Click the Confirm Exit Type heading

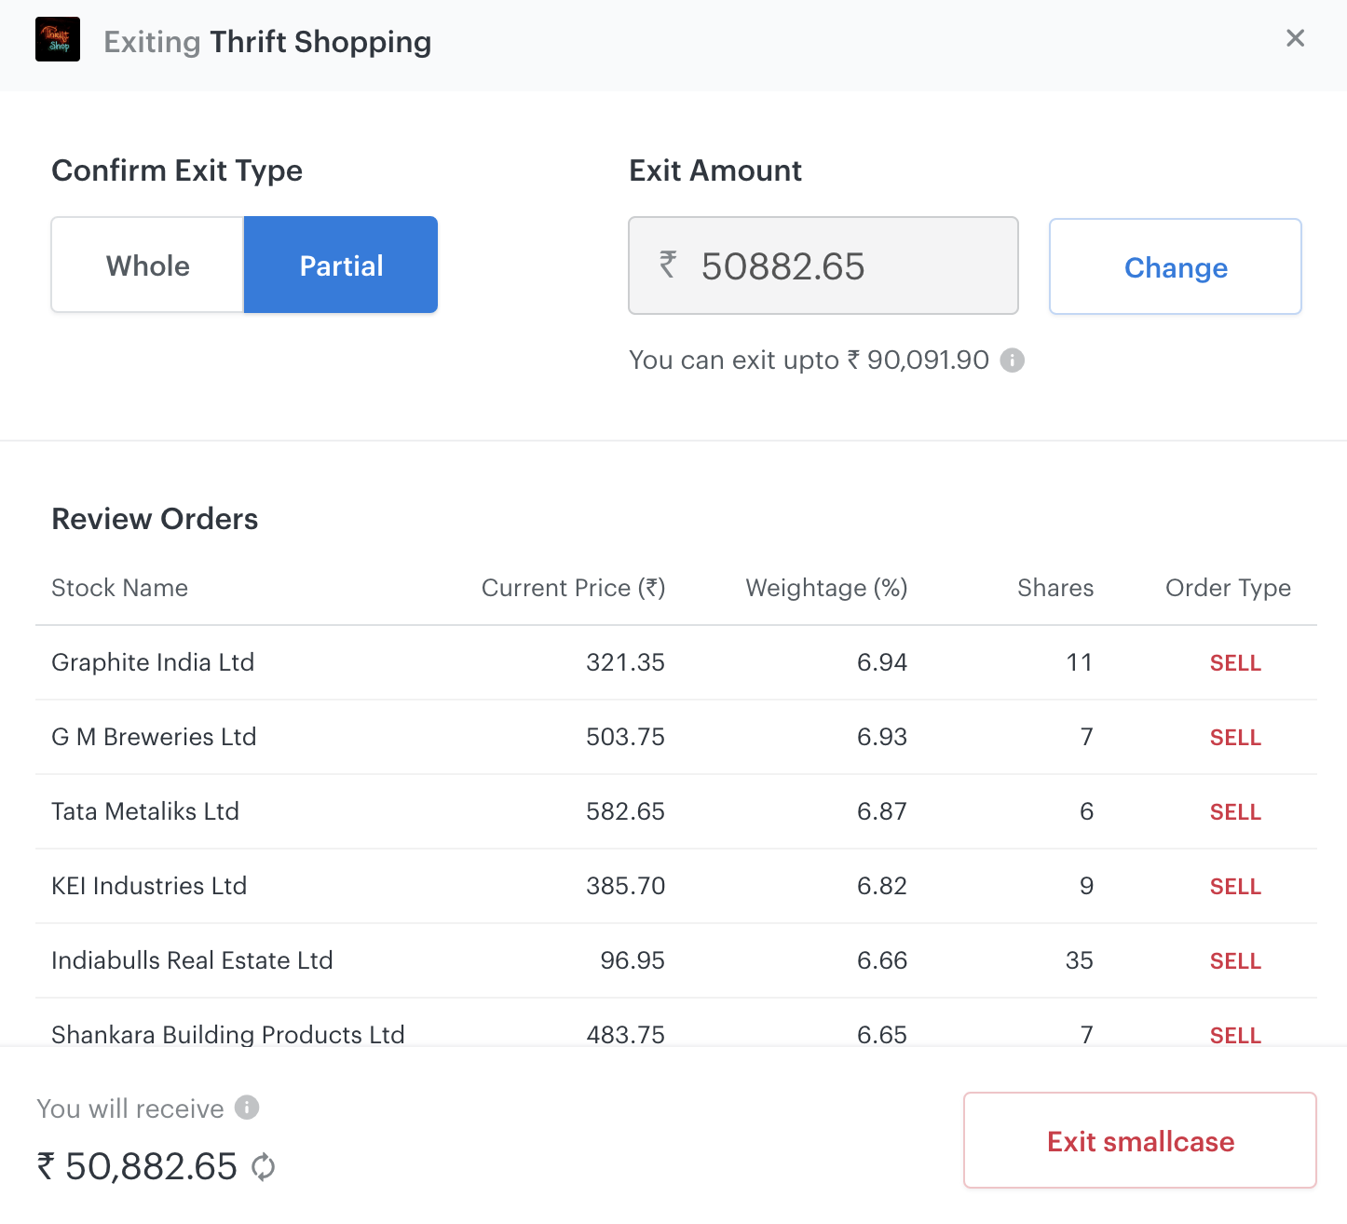pos(177,170)
